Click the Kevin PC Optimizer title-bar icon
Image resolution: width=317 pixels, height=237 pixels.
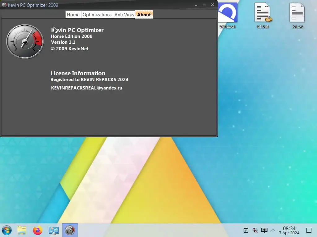point(4,5)
